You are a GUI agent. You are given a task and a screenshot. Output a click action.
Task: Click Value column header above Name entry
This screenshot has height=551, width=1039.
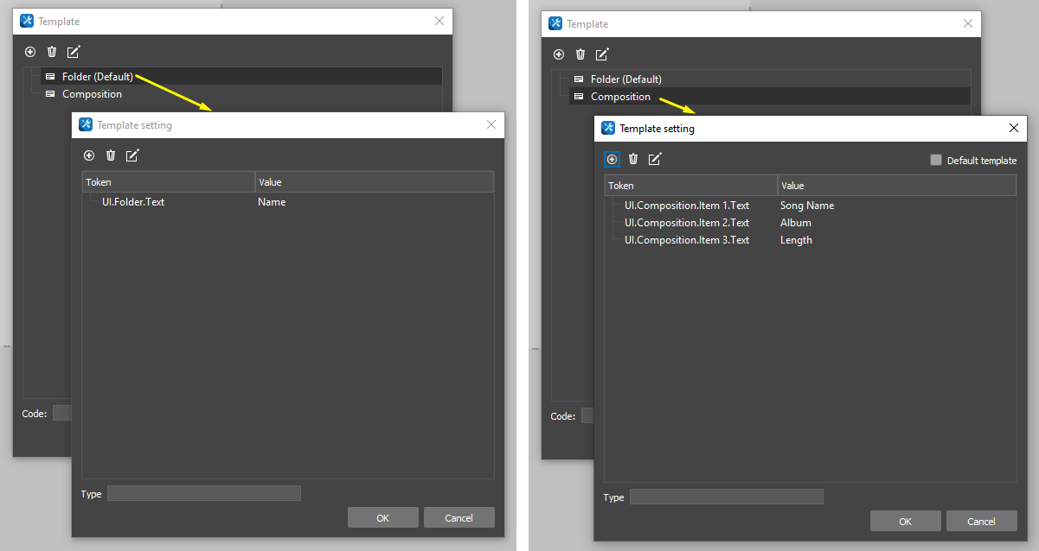point(374,182)
